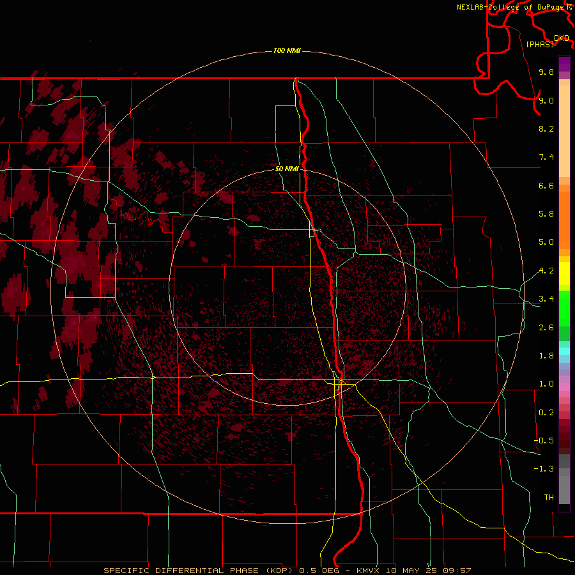Click the 6.6 value on color scale
This screenshot has width=575, height=575.
[546, 185]
